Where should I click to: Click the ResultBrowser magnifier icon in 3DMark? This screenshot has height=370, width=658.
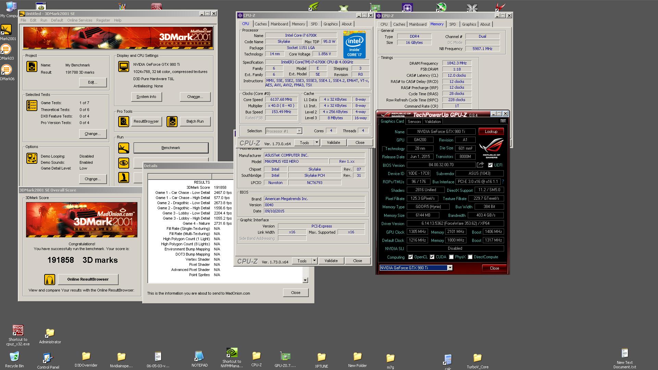click(x=124, y=121)
